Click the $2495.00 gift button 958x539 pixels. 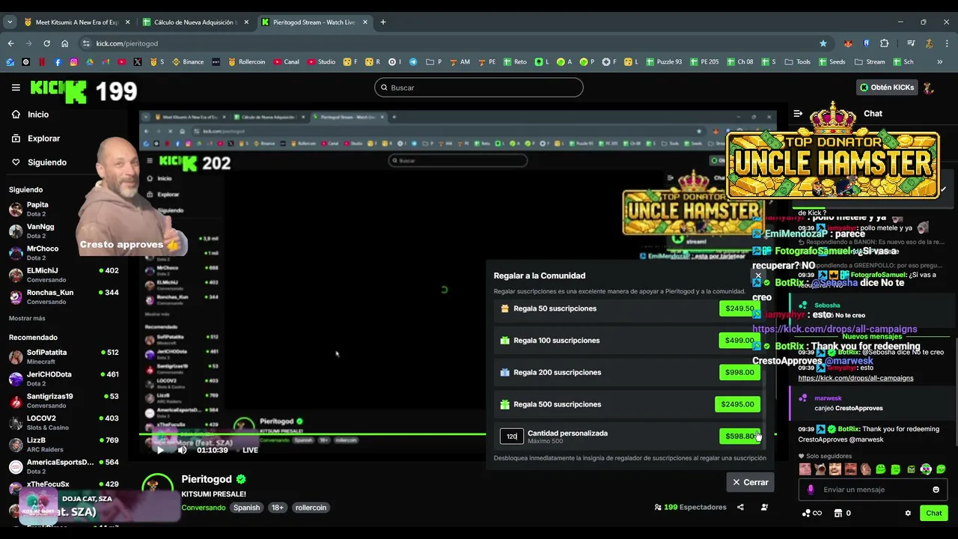(x=737, y=404)
